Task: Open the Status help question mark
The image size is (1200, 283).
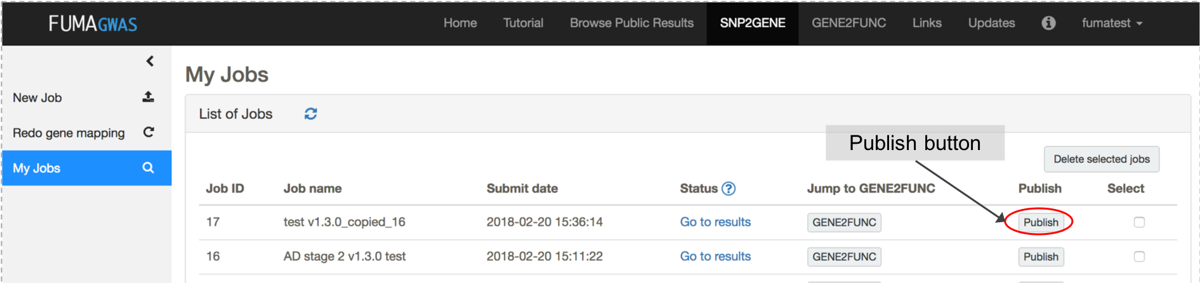Action: [x=729, y=189]
